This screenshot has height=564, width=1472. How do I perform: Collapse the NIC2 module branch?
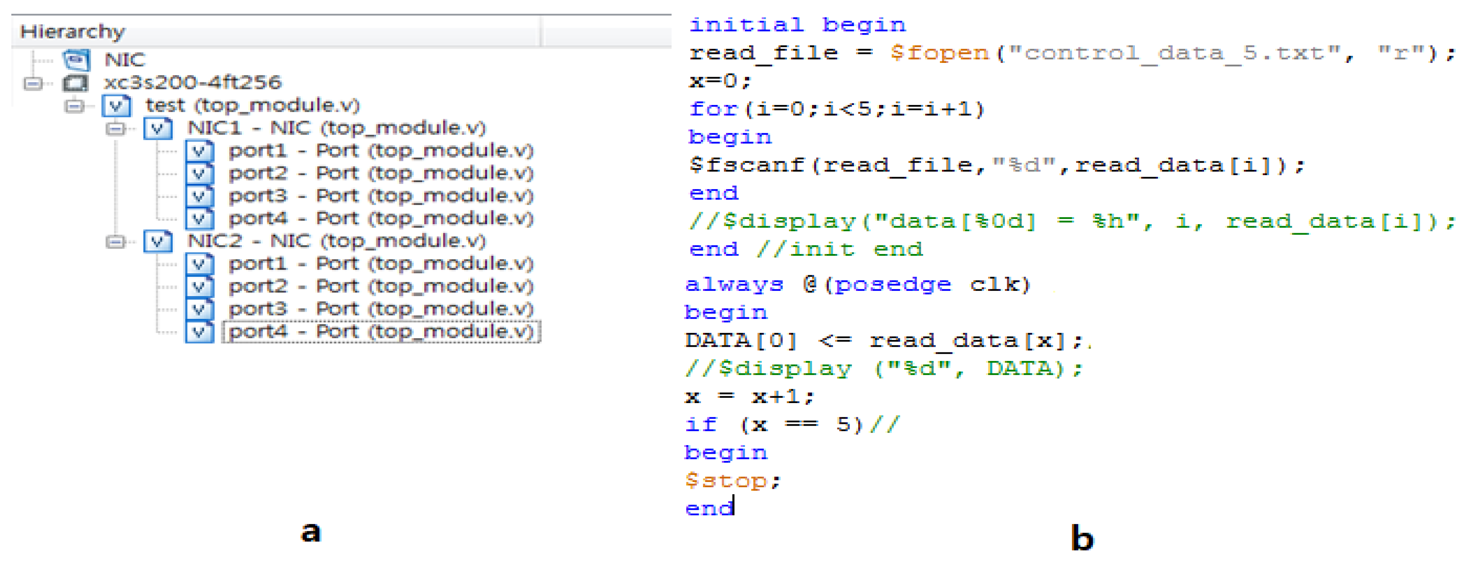coord(115,242)
